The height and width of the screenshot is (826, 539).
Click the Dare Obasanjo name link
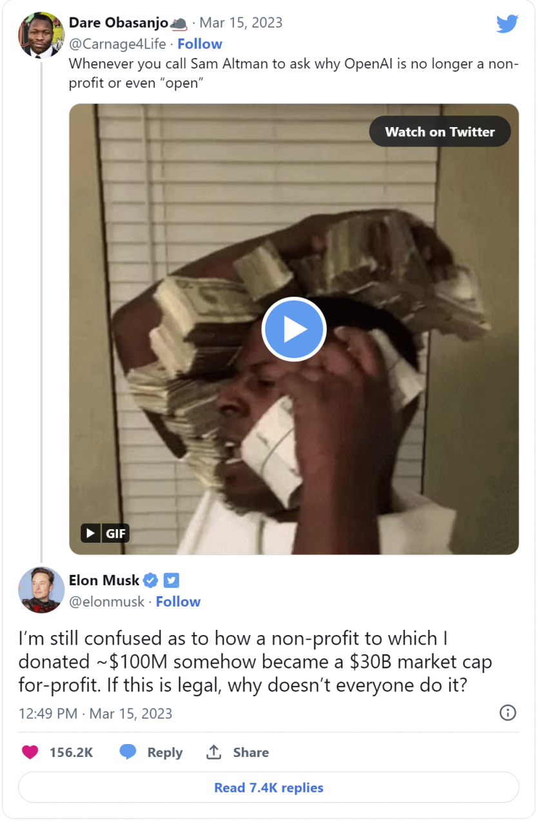tap(119, 23)
